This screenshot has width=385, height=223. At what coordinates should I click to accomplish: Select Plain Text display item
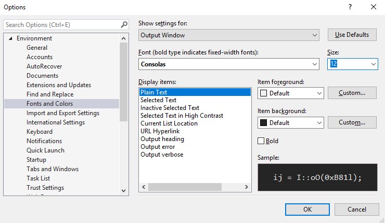tap(195, 92)
